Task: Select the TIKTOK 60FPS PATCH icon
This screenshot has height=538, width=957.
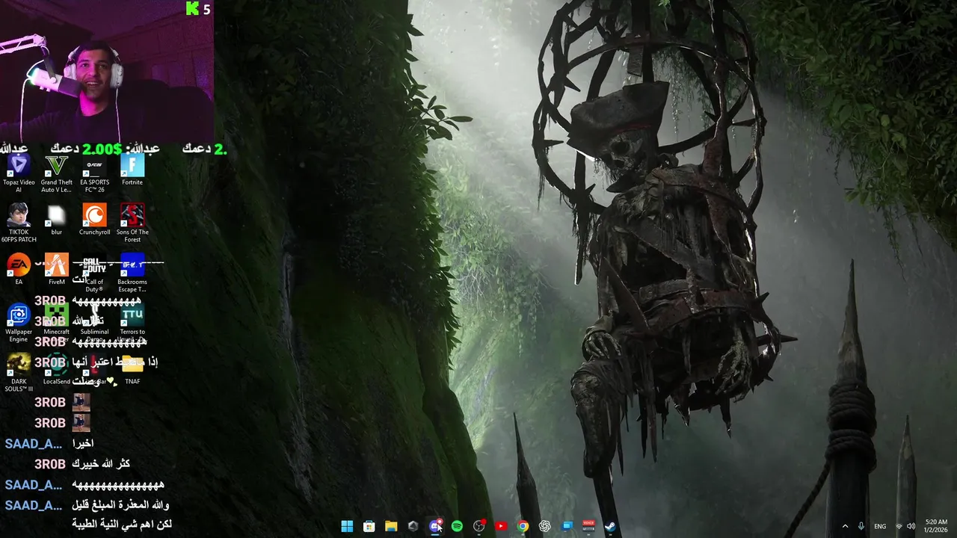Action: (19, 223)
